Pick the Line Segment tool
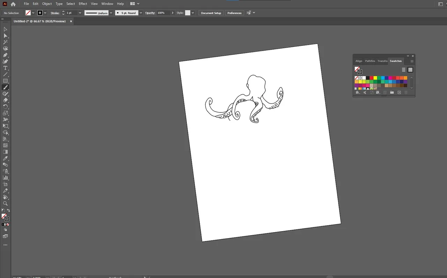The height and width of the screenshot is (278, 447). point(5,74)
